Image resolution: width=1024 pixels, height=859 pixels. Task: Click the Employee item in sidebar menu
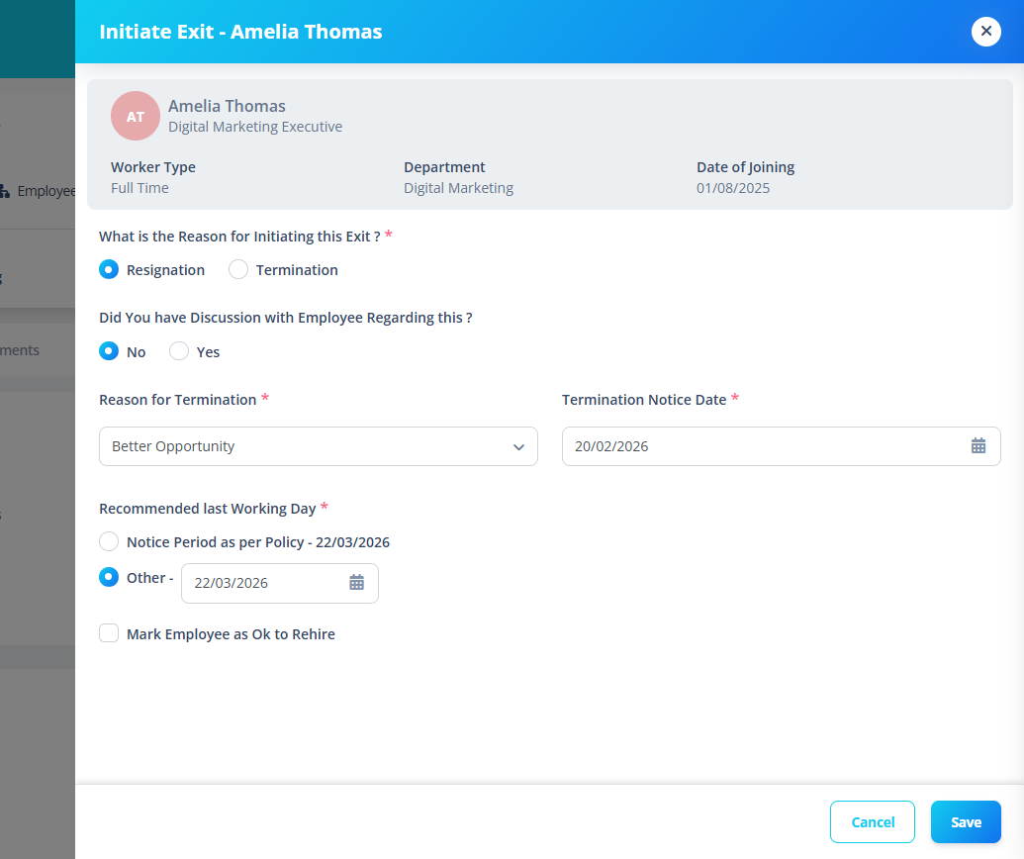[x=38, y=191]
